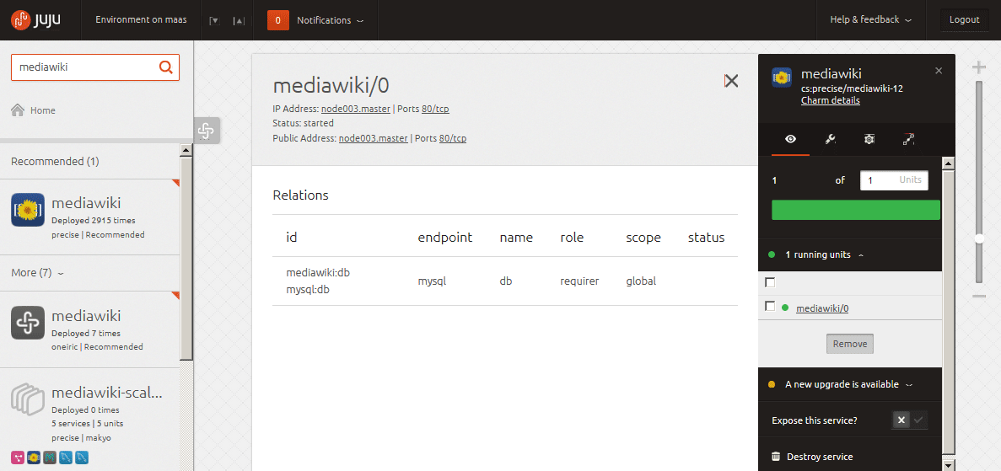Viewport: 1001px width, 471px height.
Task: Open the Charm details link
Action: point(830,101)
